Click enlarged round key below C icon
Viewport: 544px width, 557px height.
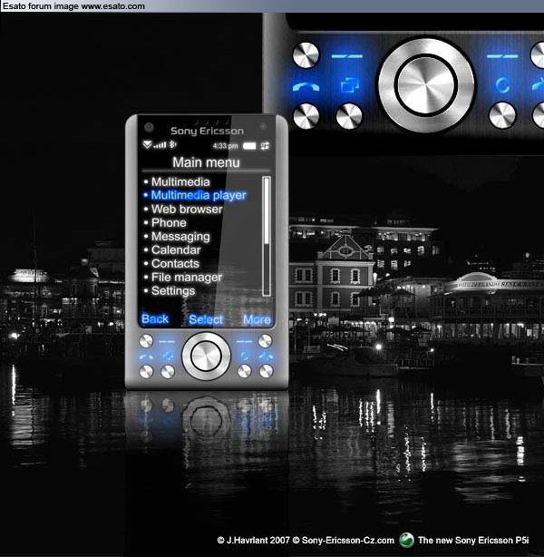tap(502, 115)
